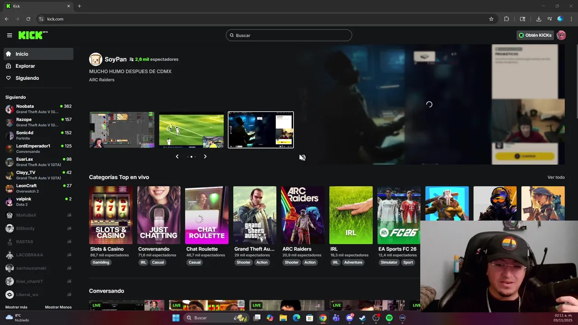Click Ver todo for top categories
578x325 pixels.
[556, 177]
